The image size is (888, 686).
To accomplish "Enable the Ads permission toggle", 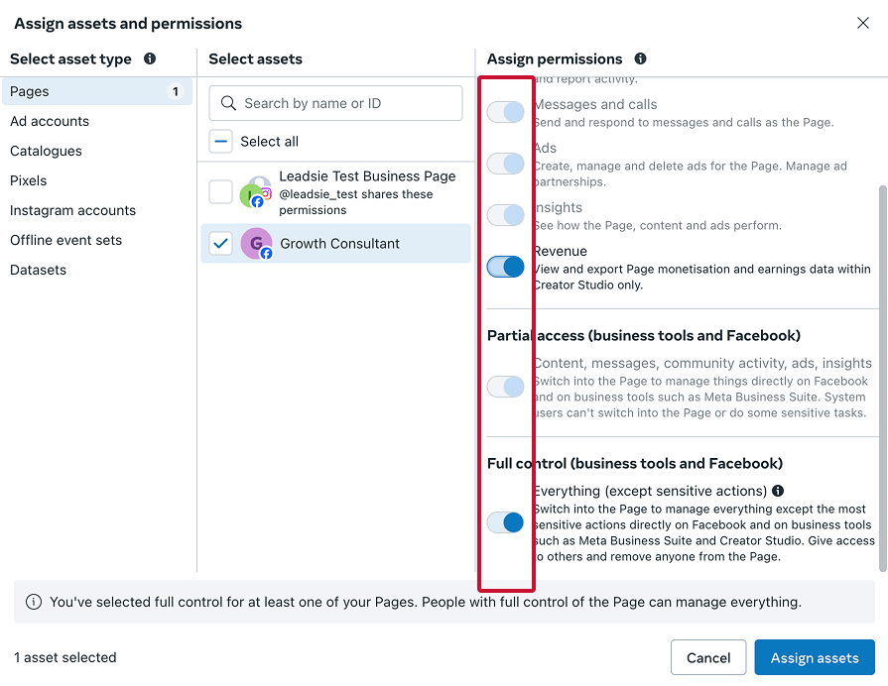I will [x=506, y=163].
